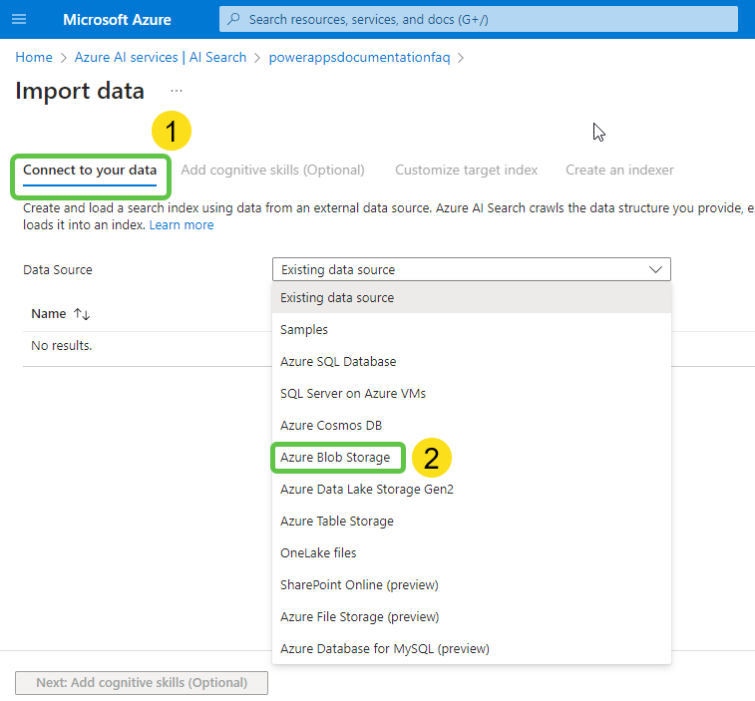Open the ellipsis menu beside Import data
The width and height of the screenshot is (755, 701).
(177, 91)
